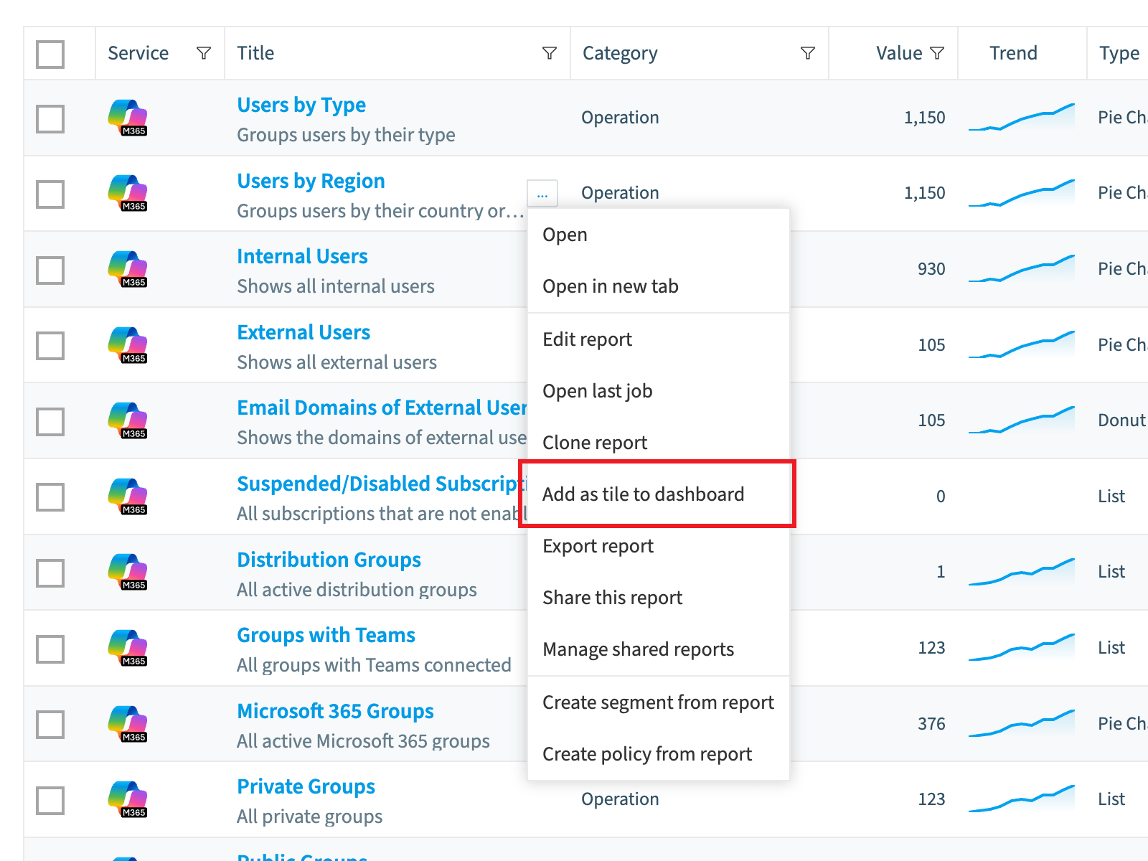Click the M365 icon for Users by Type
Image resolution: width=1148 pixels, height=861 pixels.
click(x=128, y=118)
